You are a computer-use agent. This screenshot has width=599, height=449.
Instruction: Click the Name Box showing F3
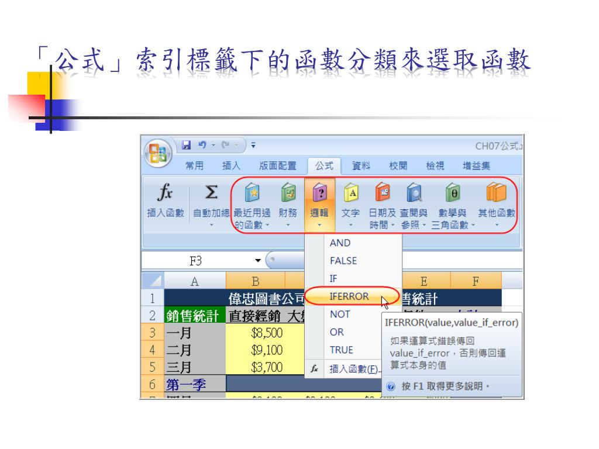(x=196, y=261)
